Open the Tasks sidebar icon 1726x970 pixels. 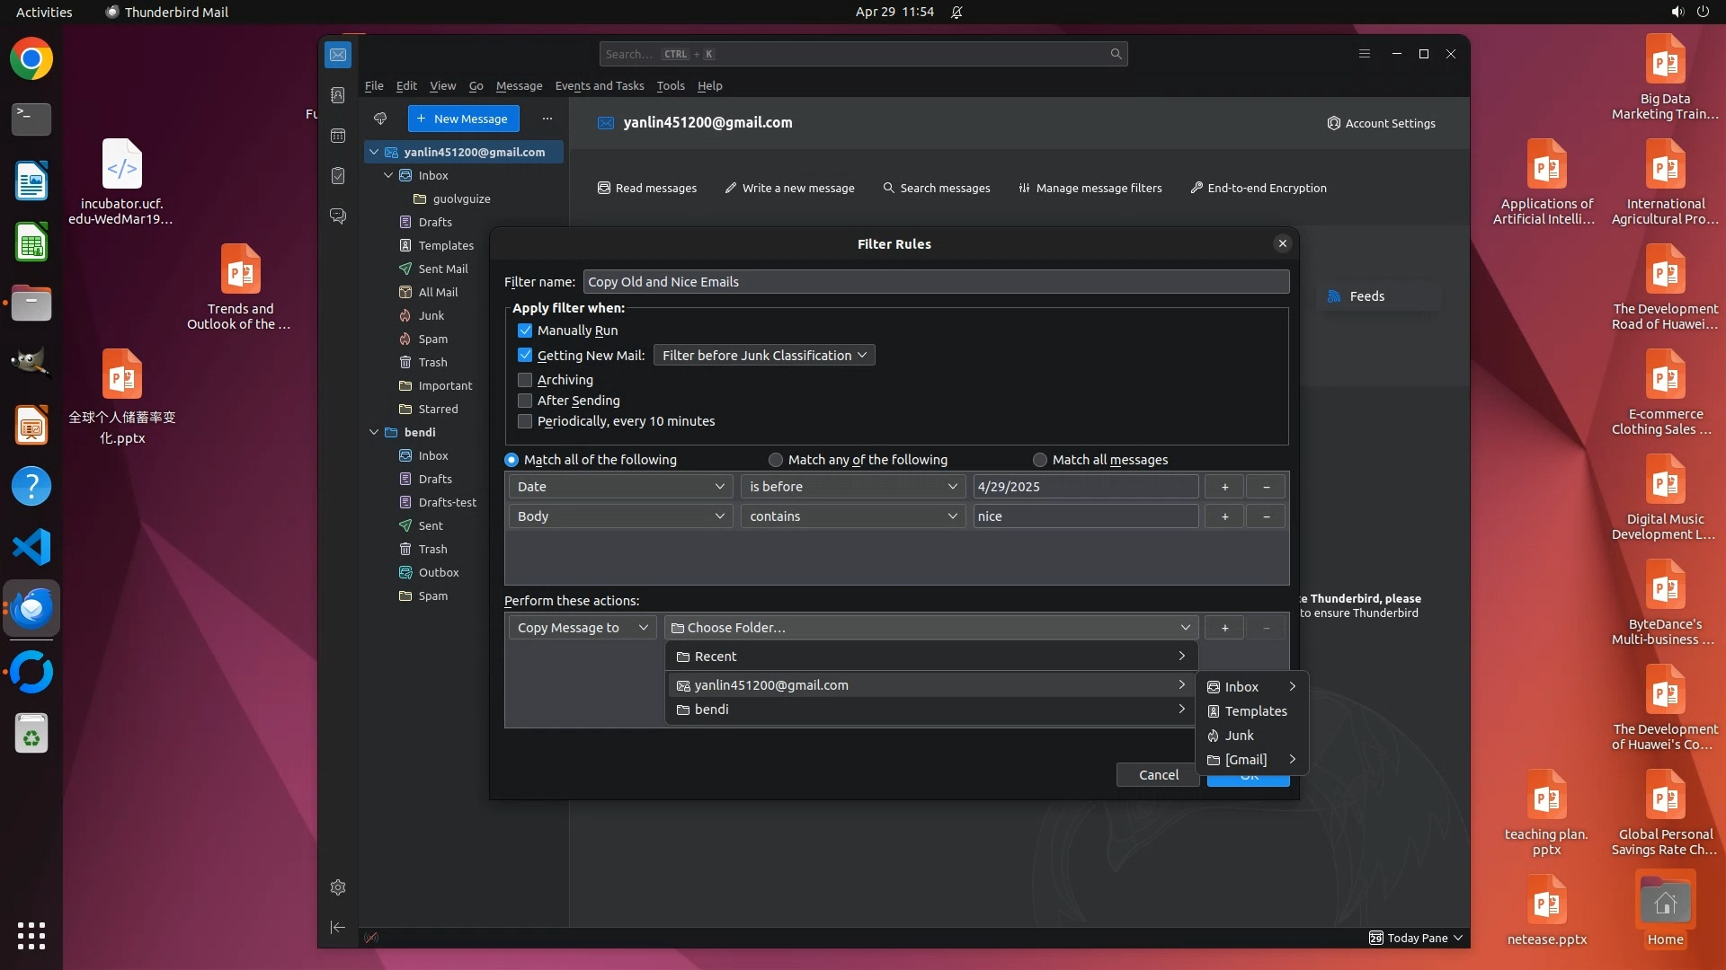click(338, 176)
